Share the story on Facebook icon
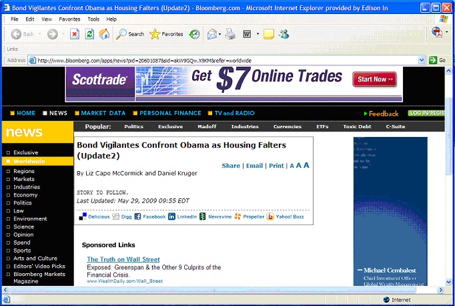The width and height of the screenshot is (455, 306). pyautogui.click(x=137, y=216)
